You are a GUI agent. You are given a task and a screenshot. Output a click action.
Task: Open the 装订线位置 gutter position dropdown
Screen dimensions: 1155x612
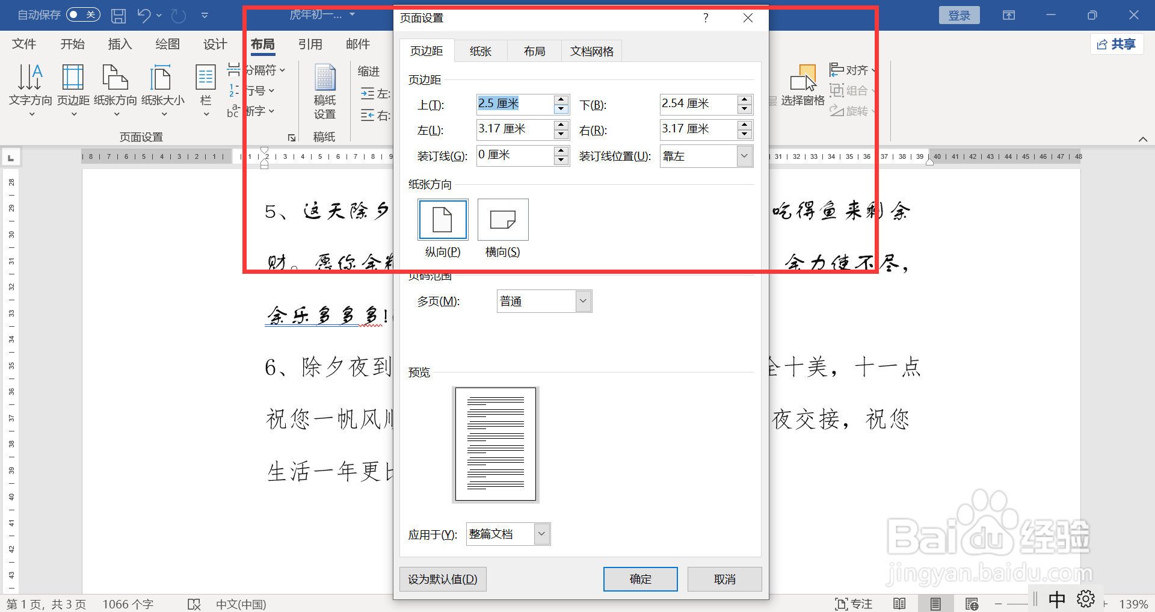[744, 156]
